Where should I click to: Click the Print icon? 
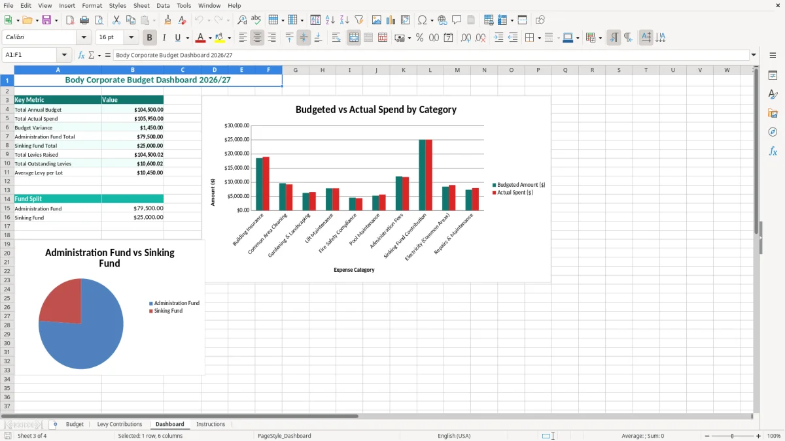84,20
